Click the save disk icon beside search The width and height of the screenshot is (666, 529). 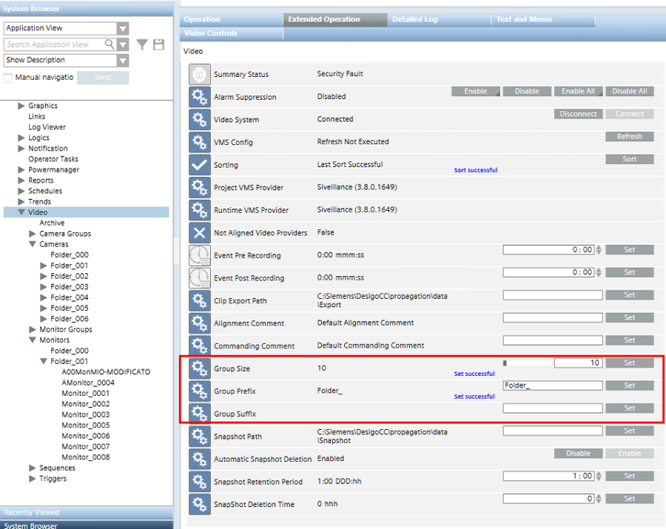158,44
